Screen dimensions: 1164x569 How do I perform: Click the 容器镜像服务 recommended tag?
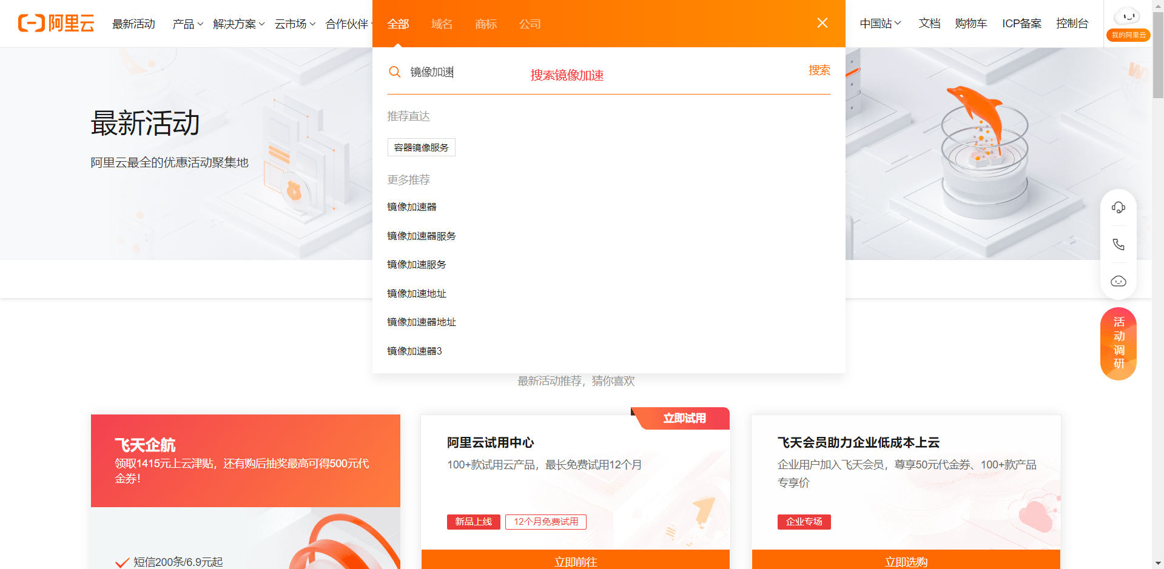pos(422,147)
